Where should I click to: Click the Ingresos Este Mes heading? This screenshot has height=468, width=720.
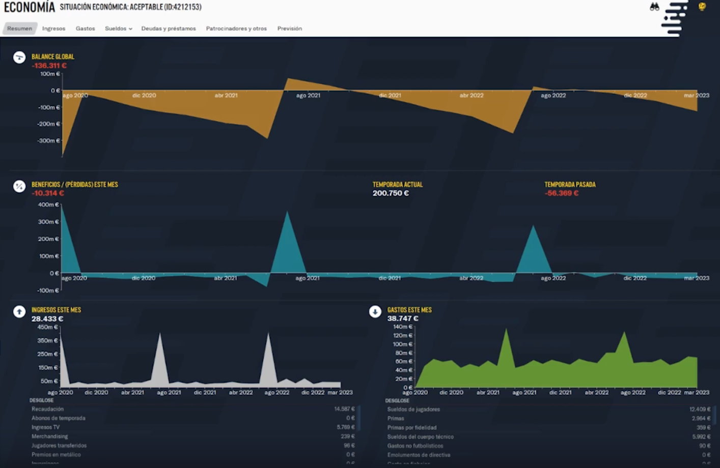[56, 310]
